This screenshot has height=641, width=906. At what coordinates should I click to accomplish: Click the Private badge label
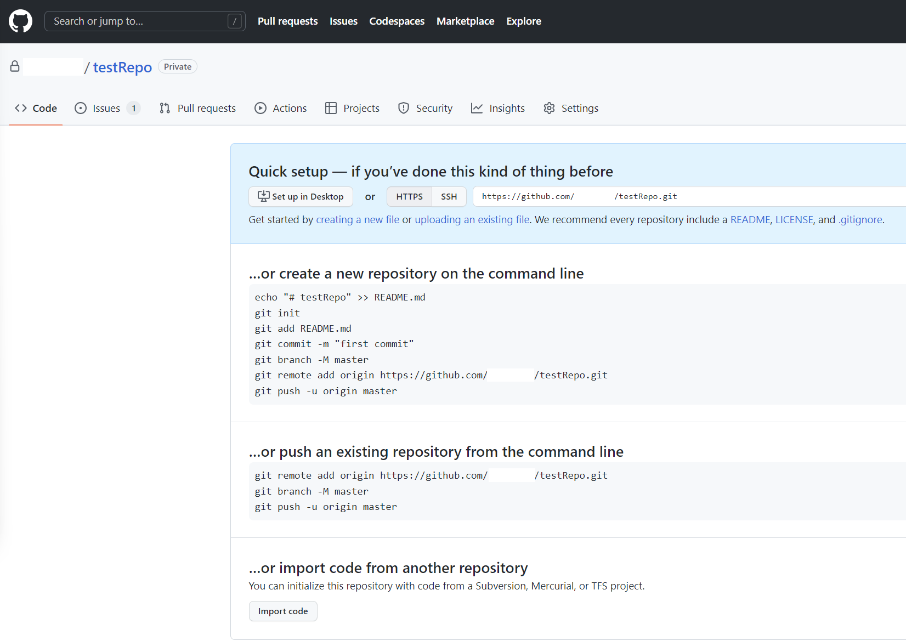click(x=178, y=66)
